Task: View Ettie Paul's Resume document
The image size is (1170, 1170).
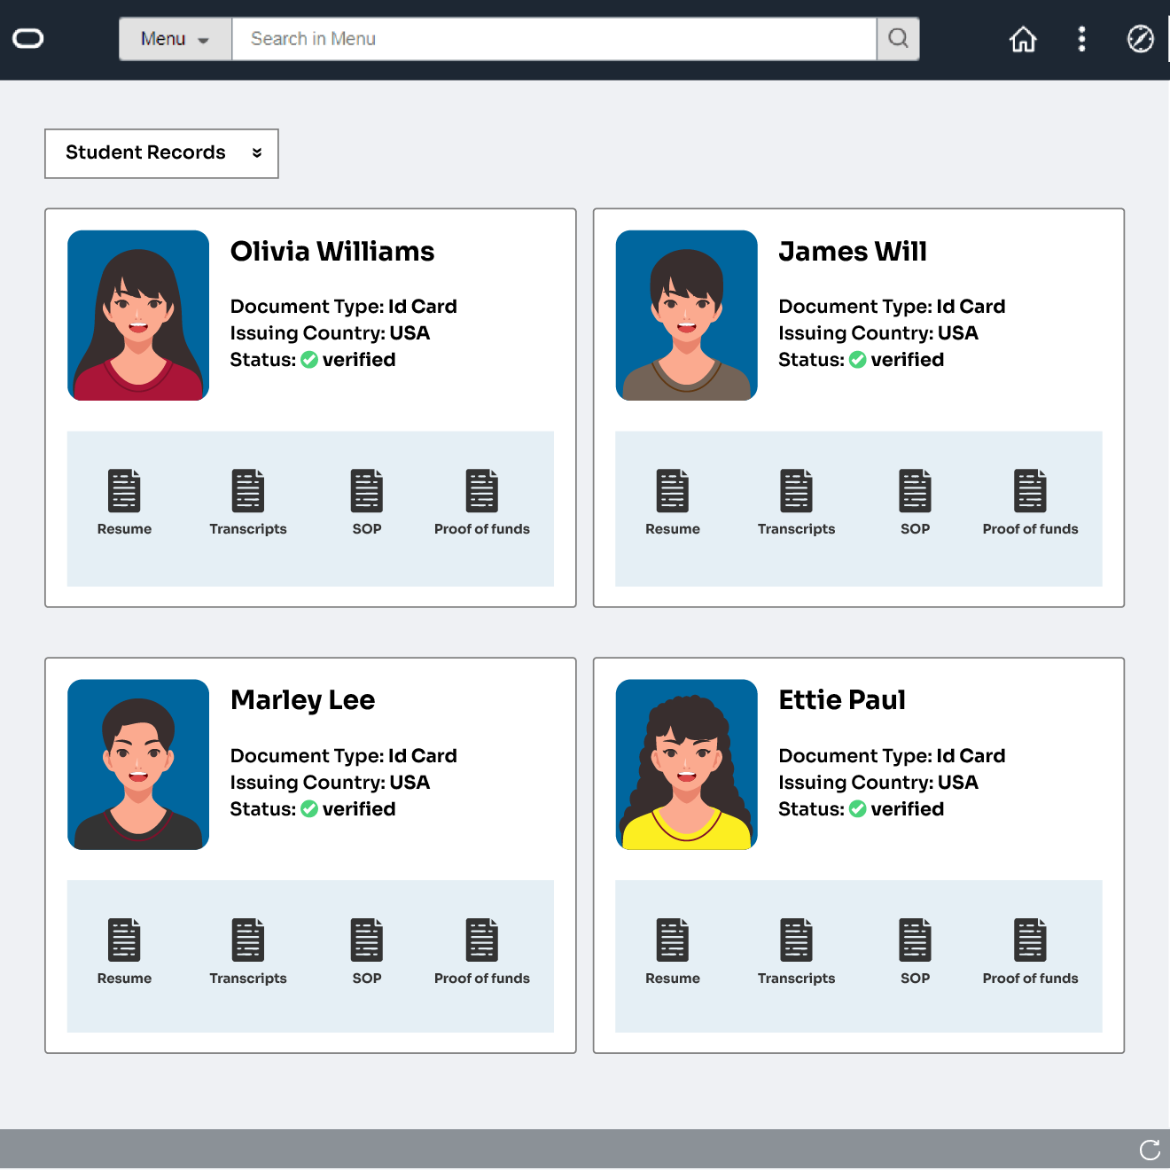Action: tap(673, 940)
